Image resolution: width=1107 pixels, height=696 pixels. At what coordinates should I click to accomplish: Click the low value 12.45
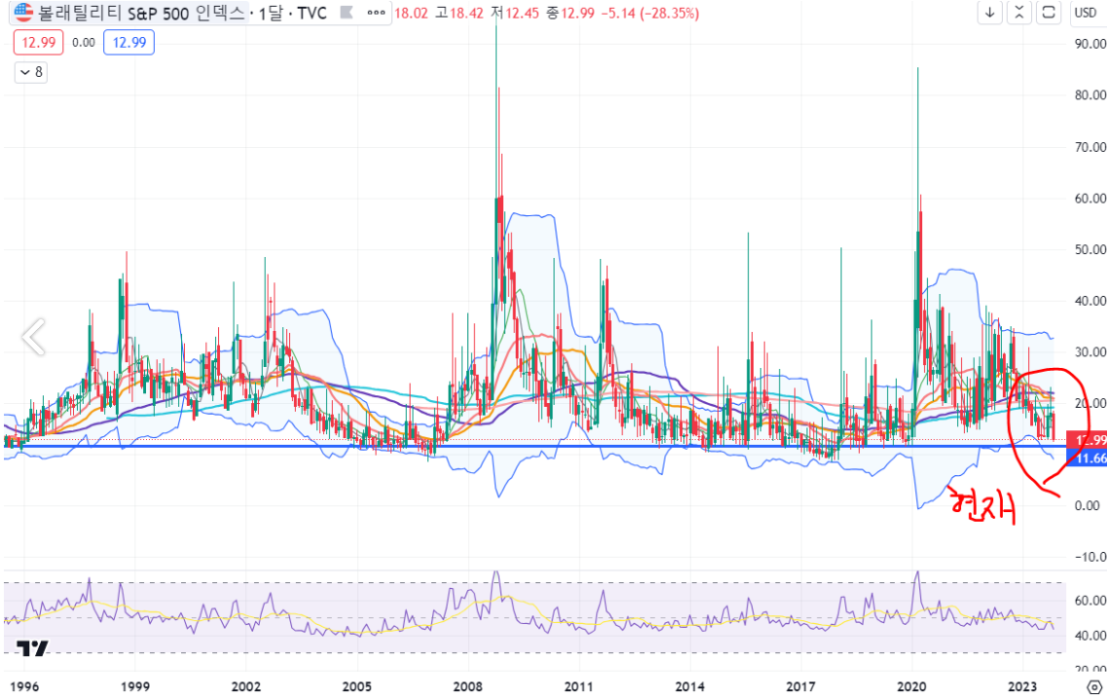523,14
